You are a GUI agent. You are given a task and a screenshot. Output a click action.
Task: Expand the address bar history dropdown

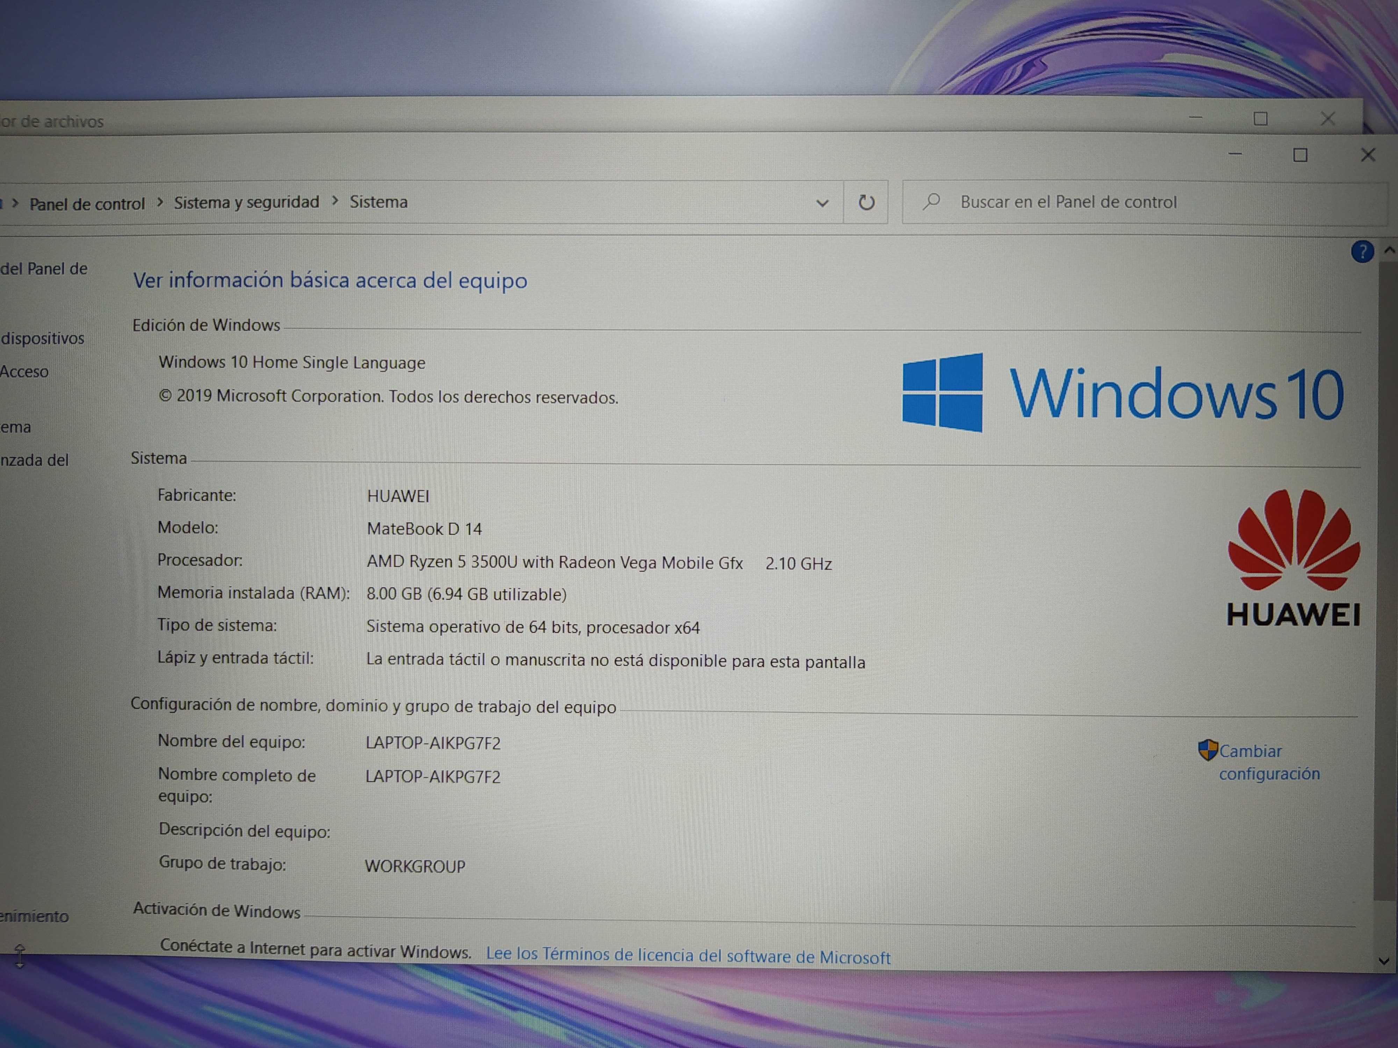click(x=822, y=203)
